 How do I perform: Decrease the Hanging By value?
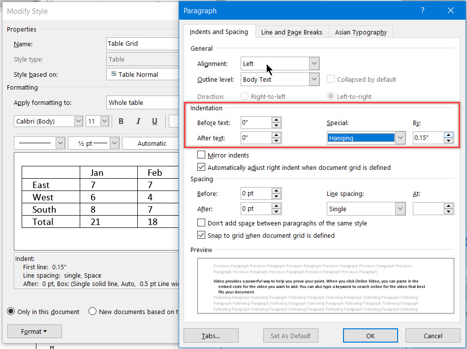pos(448,141)
